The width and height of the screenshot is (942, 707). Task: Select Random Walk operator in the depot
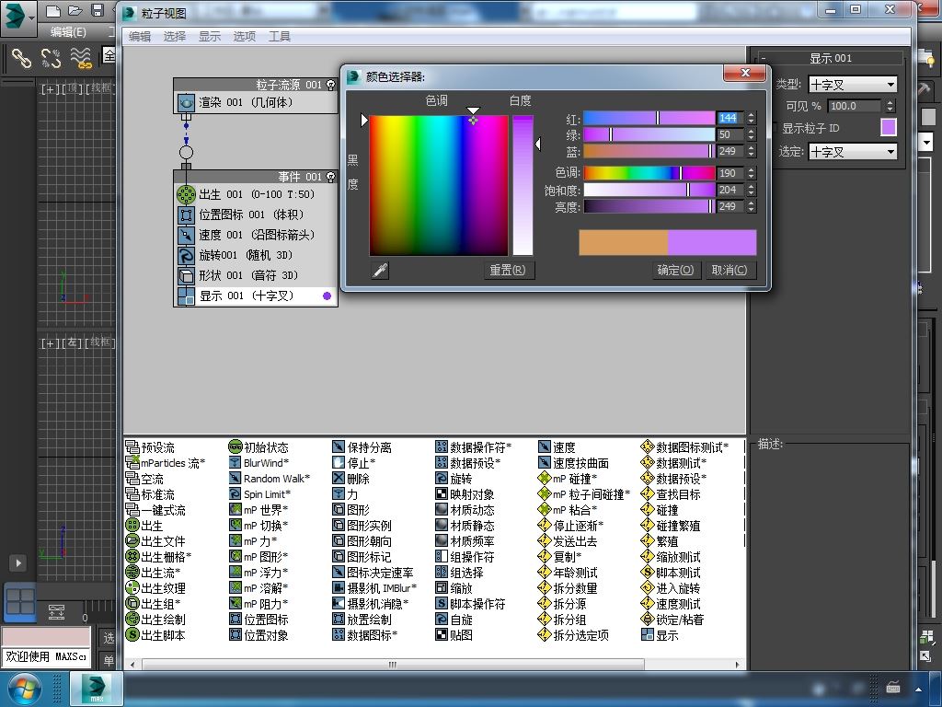(x=270, y=479)
